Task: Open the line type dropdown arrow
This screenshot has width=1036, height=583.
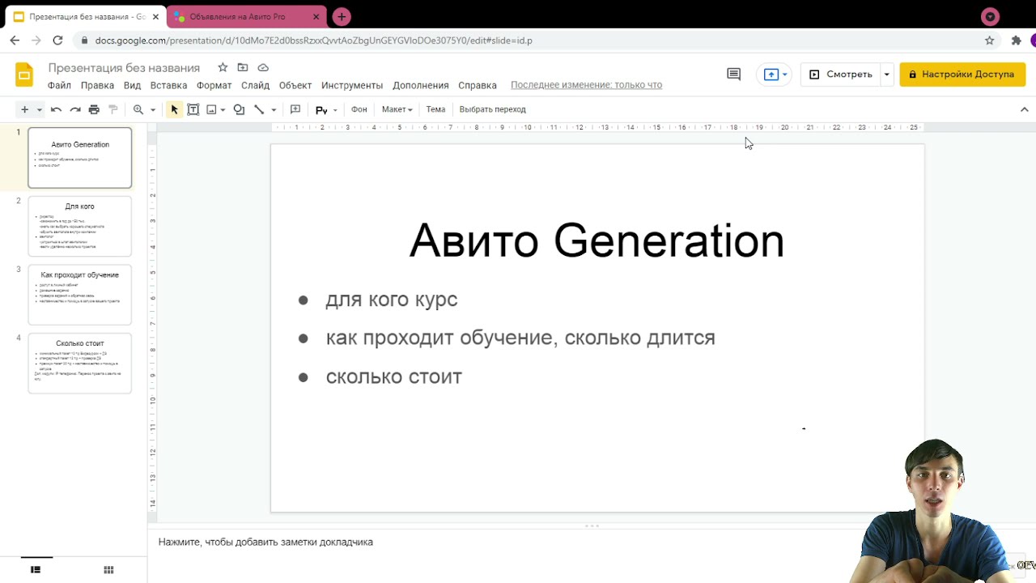Action: (274, 109)
